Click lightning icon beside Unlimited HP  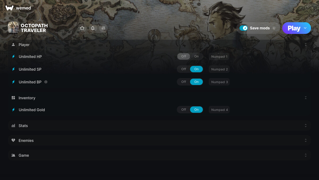pos(14,56)
